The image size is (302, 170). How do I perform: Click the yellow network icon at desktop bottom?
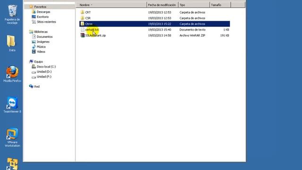tap(13, 164)
